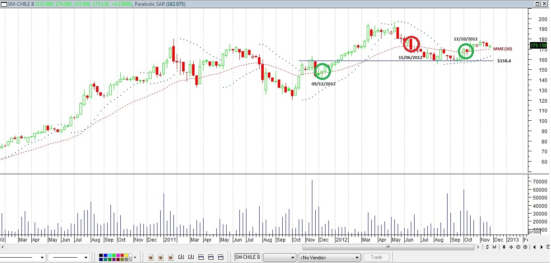Click the second globe document icon
This screenshot has height=263, width=551.
[x=161, y=257]
